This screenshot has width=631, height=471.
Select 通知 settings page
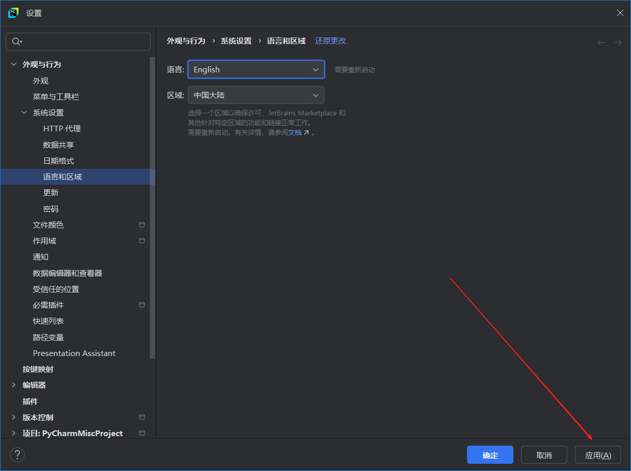[x=41, y=257]
